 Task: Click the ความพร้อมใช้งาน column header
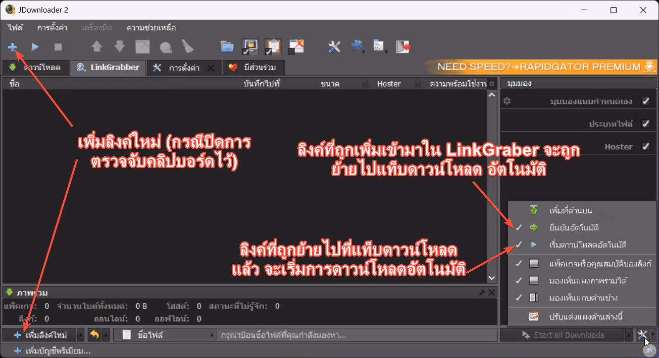point(458,84)
